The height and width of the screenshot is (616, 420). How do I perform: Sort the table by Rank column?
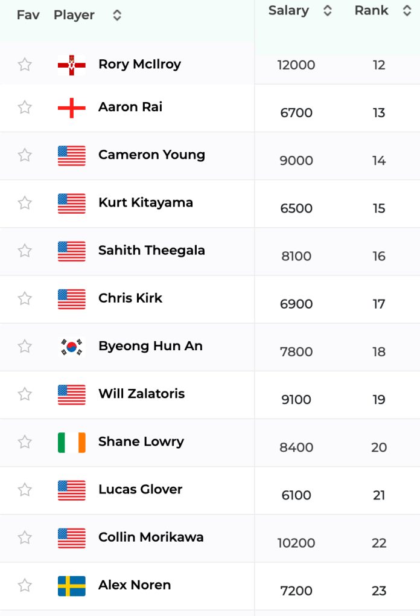406,11
